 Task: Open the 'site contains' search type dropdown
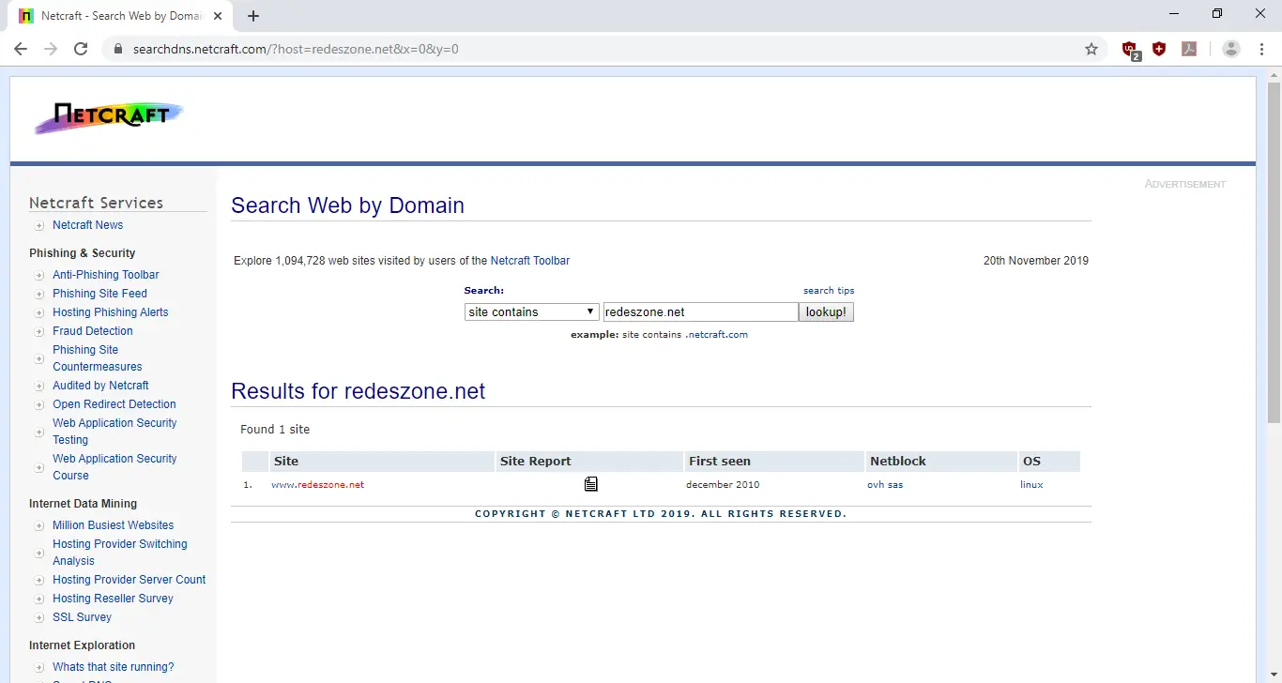[532, 311]
